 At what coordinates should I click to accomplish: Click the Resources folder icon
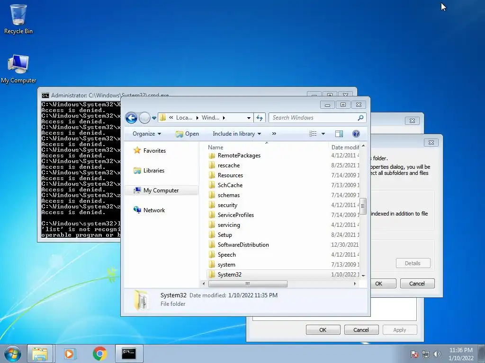[212, 175]
